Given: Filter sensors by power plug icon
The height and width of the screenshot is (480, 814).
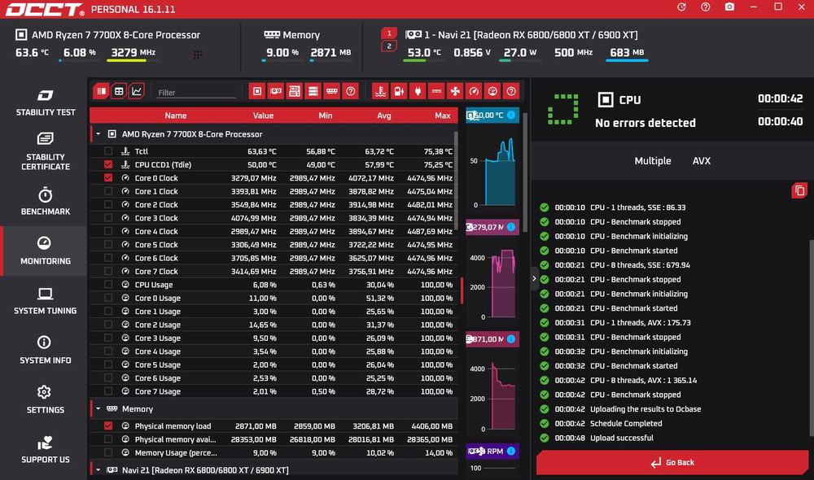Looking at the screenshot, I should click(418, 91).
